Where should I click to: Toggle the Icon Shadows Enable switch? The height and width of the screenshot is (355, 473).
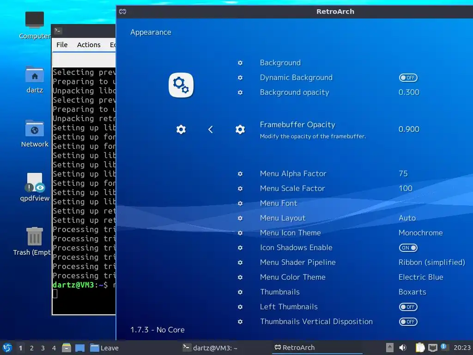(408, 248)
